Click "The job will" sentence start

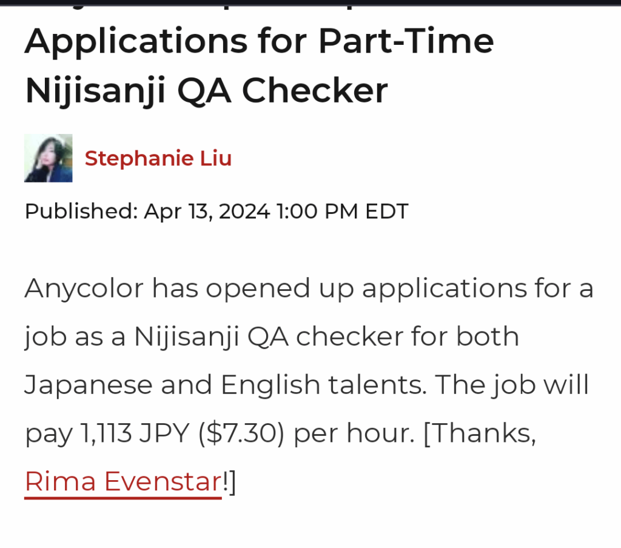[512, 385]
